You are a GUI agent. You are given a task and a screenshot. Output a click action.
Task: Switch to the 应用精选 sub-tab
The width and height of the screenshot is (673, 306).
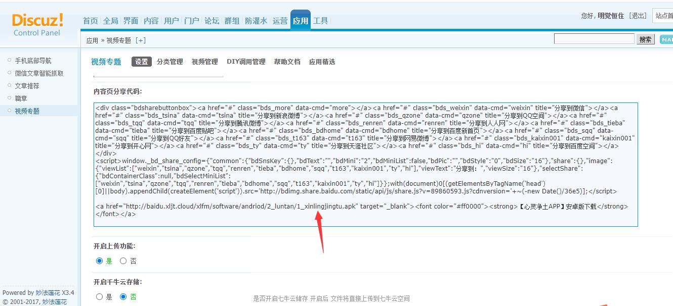(322, 62)
